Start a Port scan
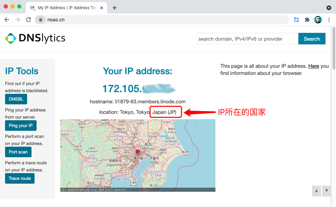The width and height of the screenshot is (336, 207). click(x=18, y=152)
